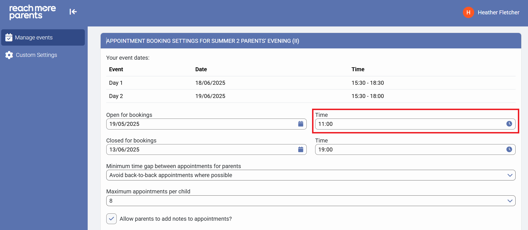Go to Custom Settings in the sidebar
This screenshot has height=230, width=528.
click(x=36, y=55)
